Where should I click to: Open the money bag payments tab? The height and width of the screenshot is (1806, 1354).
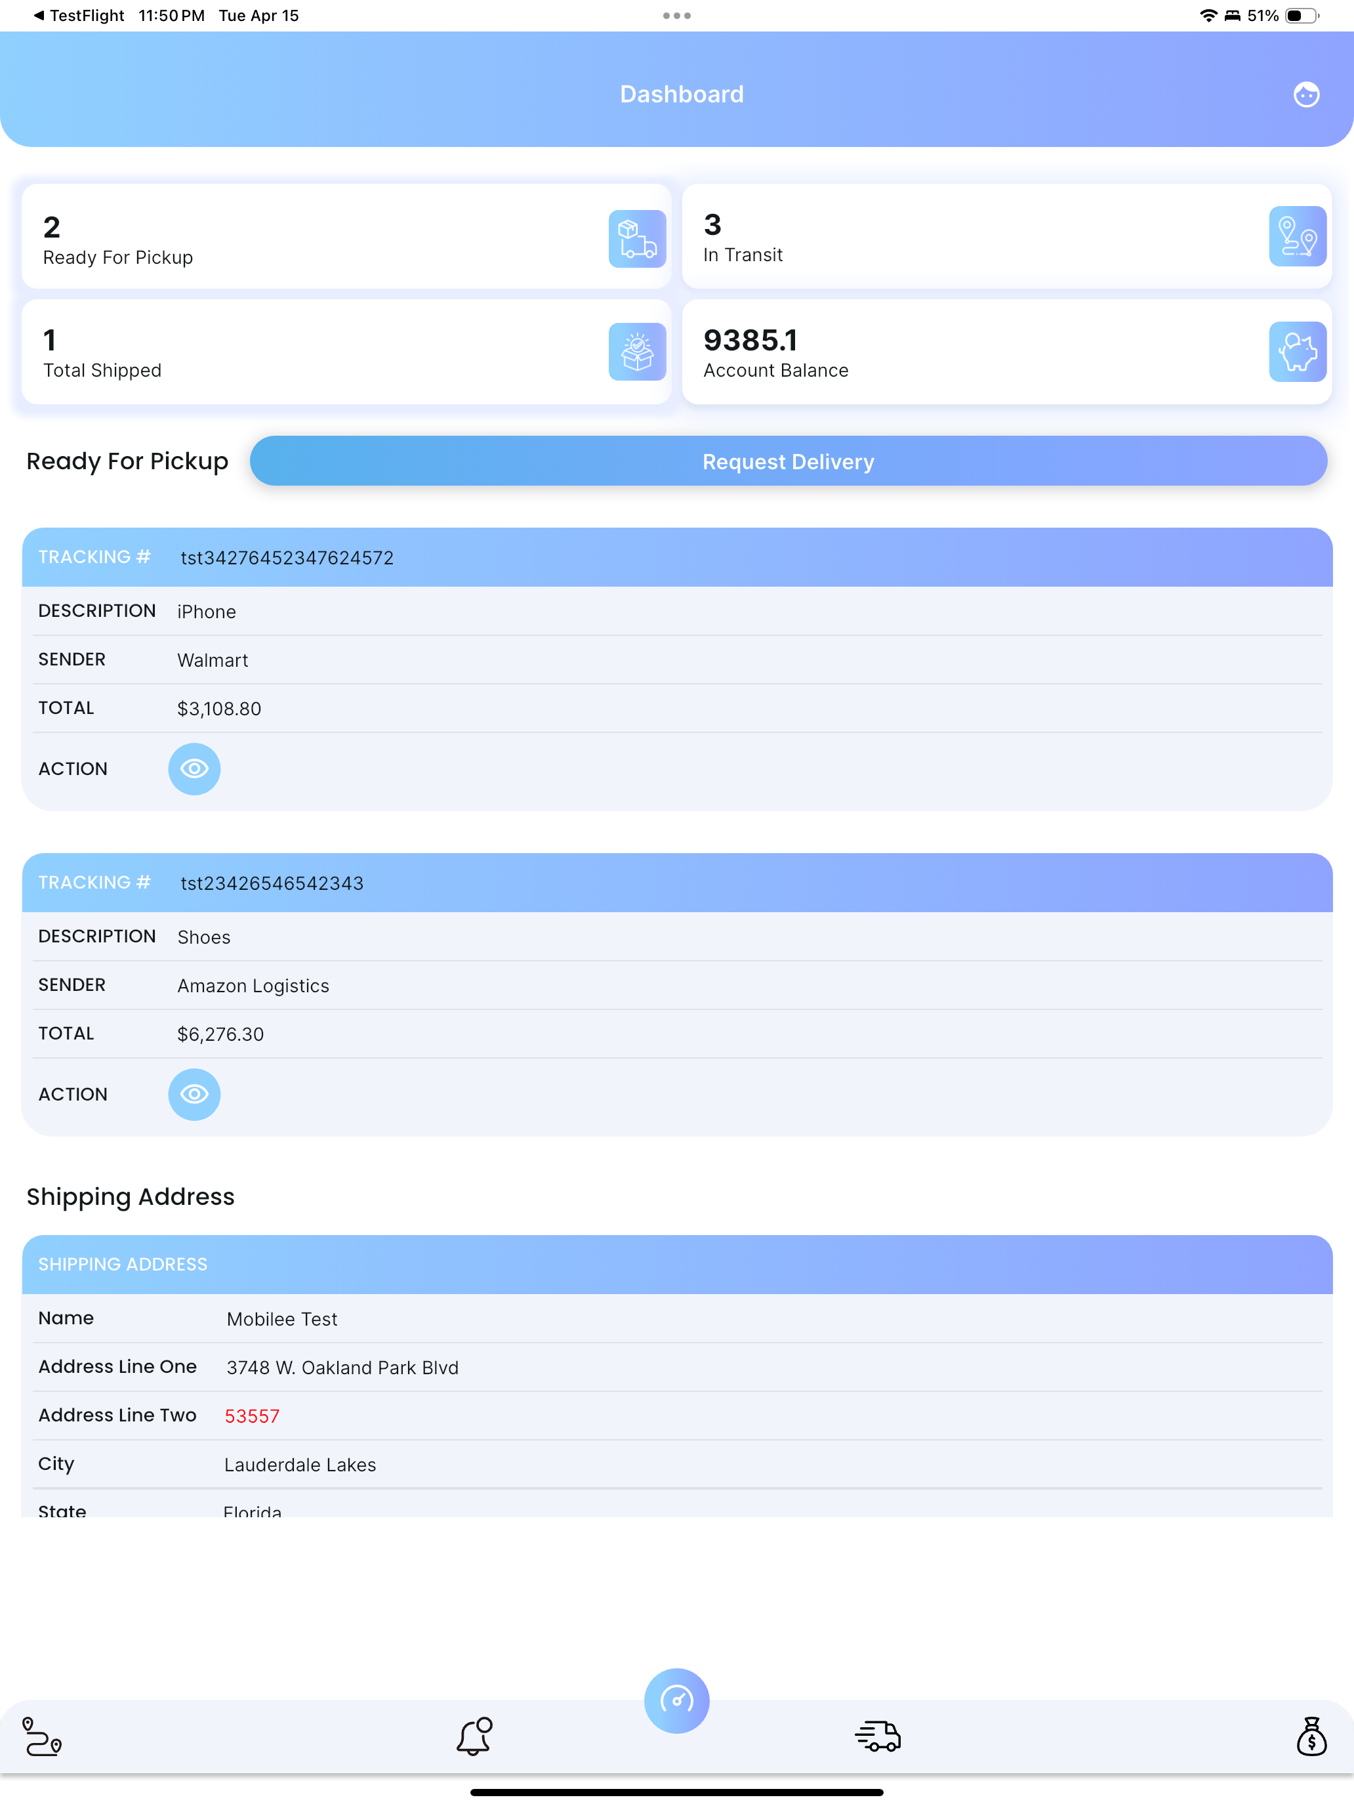[x=1311, y=1736]
